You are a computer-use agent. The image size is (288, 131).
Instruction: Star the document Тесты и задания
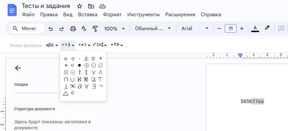79,7
